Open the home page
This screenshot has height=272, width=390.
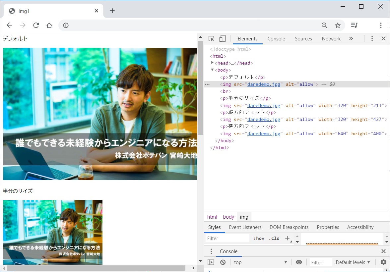[x=49, y=25]
